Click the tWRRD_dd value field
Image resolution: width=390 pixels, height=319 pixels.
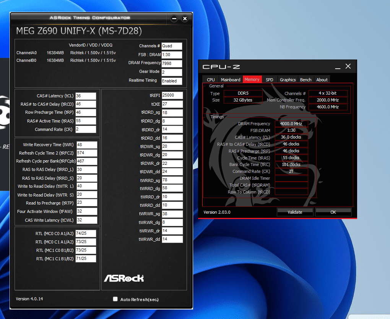[x=172, y=205]
